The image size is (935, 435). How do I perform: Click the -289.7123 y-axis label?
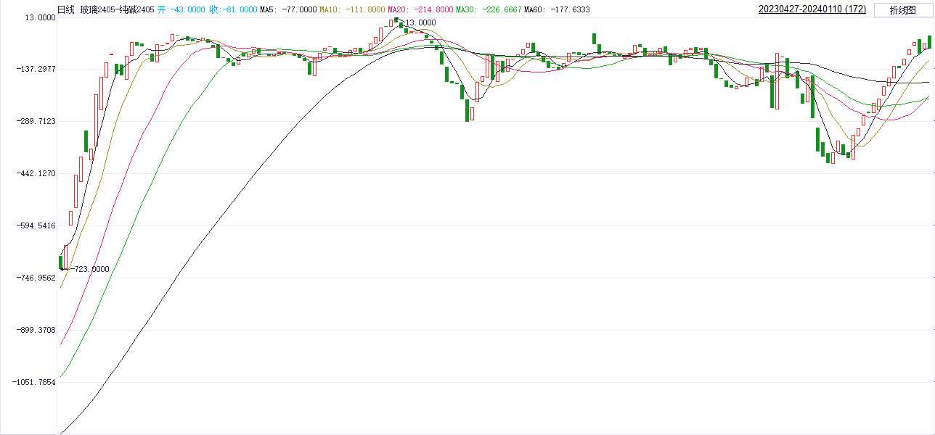[35, 121]
